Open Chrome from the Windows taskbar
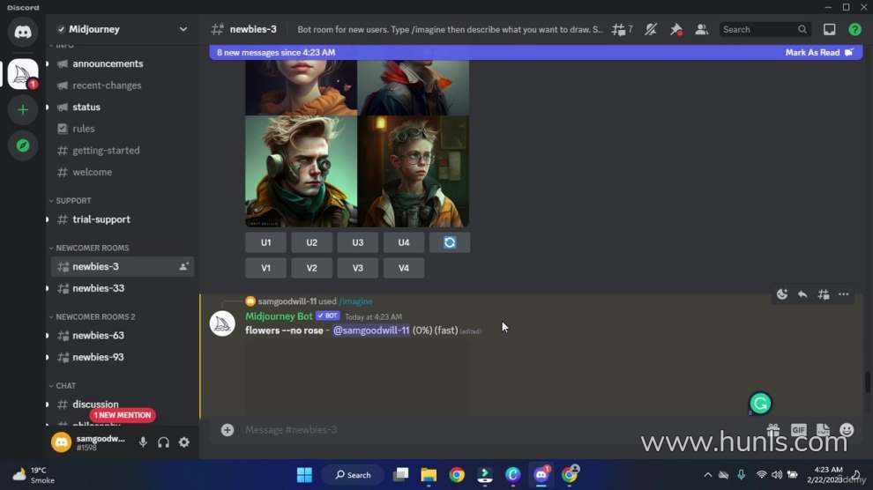The image size is (873, 490). pyautogui.click(x=457, y=475)
